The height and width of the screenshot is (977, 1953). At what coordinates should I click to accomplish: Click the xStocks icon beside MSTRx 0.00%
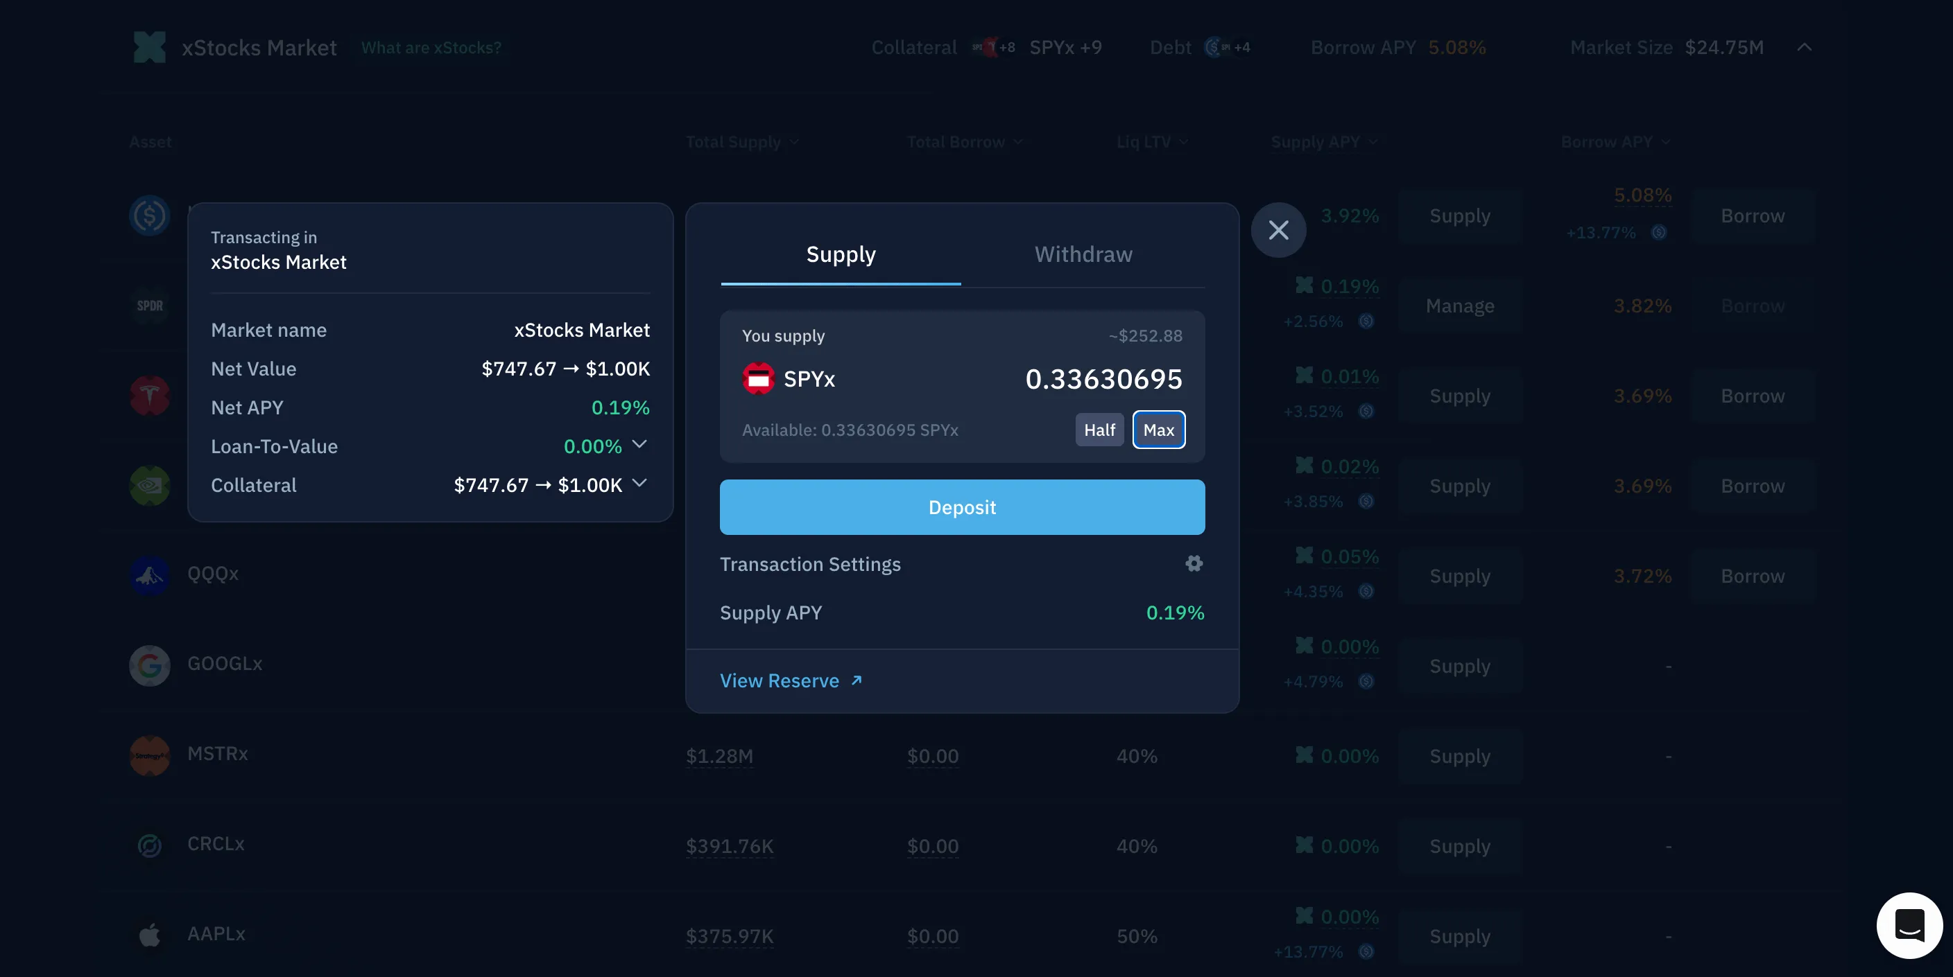(1304, 755)
